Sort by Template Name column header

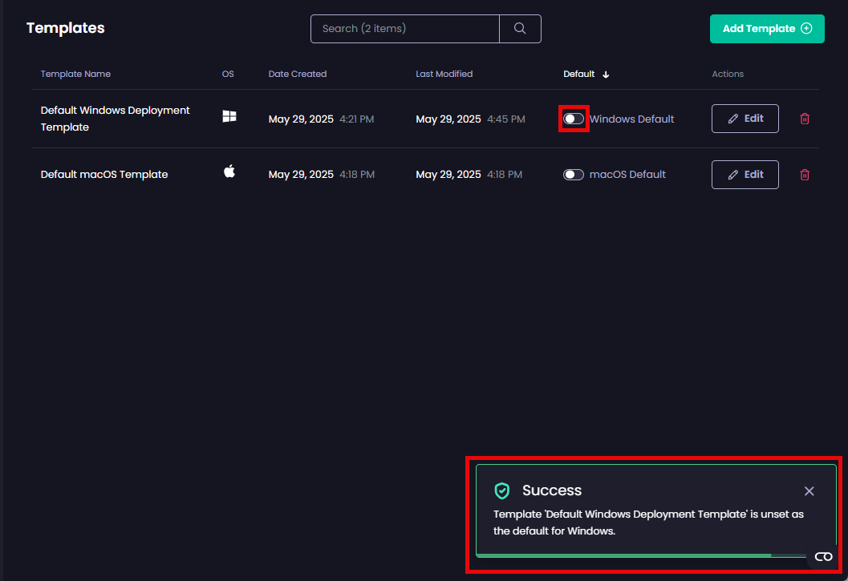75,74
